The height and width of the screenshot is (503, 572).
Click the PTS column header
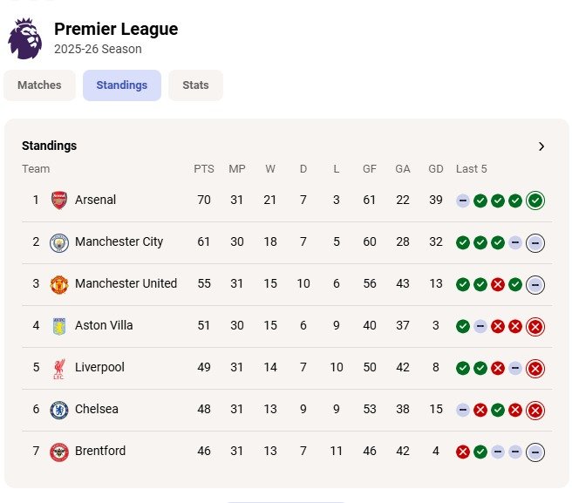click(x=204, y=169)
